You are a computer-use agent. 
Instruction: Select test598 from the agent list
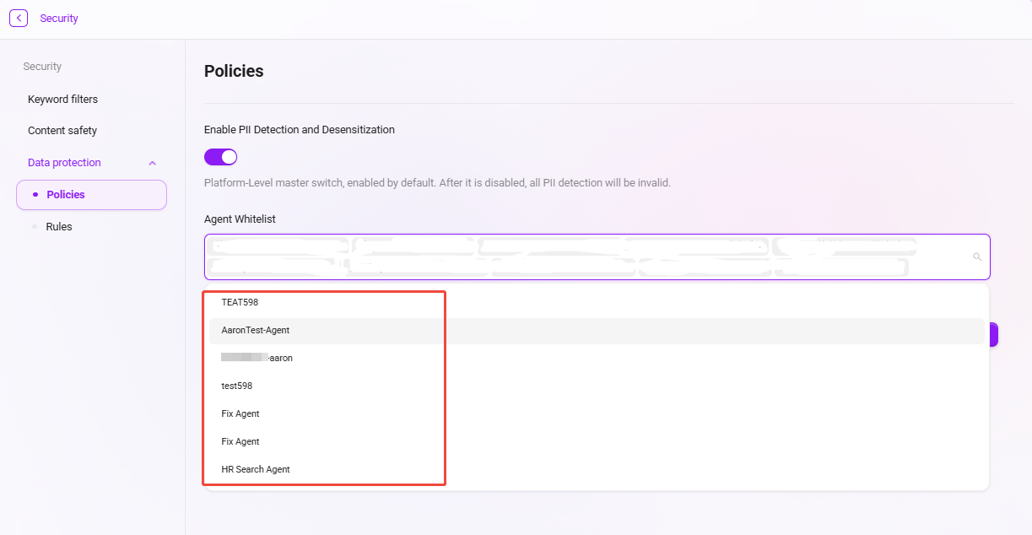point(597,386)
